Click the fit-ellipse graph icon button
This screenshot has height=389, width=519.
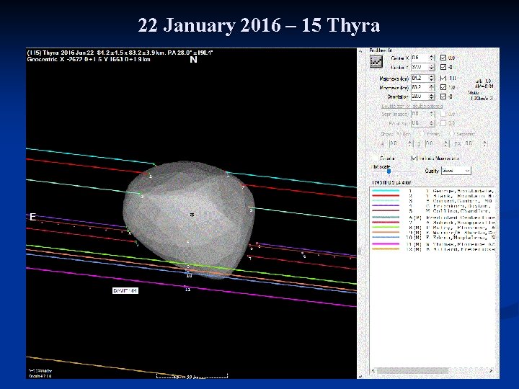tap(376, 61)
